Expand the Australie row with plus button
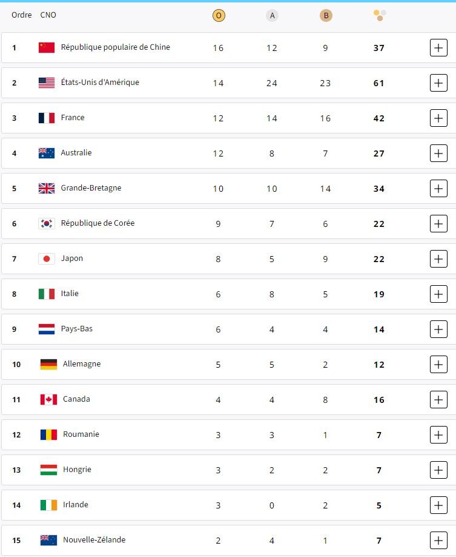The image size is (456, 557). click(x=438, y=154)
